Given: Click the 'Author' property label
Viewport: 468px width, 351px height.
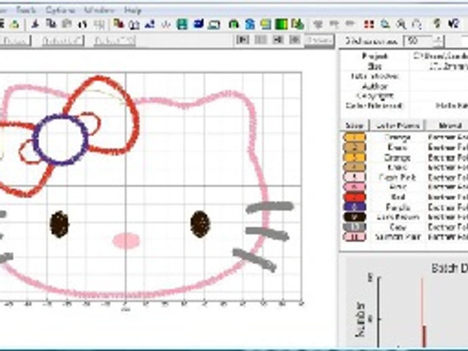Looking at the screenshot, I should point(374,87).
